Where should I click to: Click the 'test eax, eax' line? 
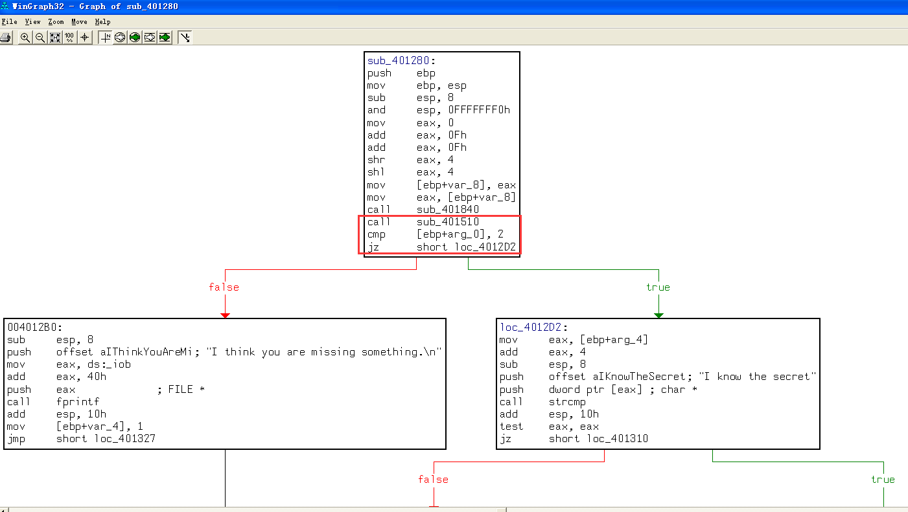pyautogui.click(x=549, y=427)
